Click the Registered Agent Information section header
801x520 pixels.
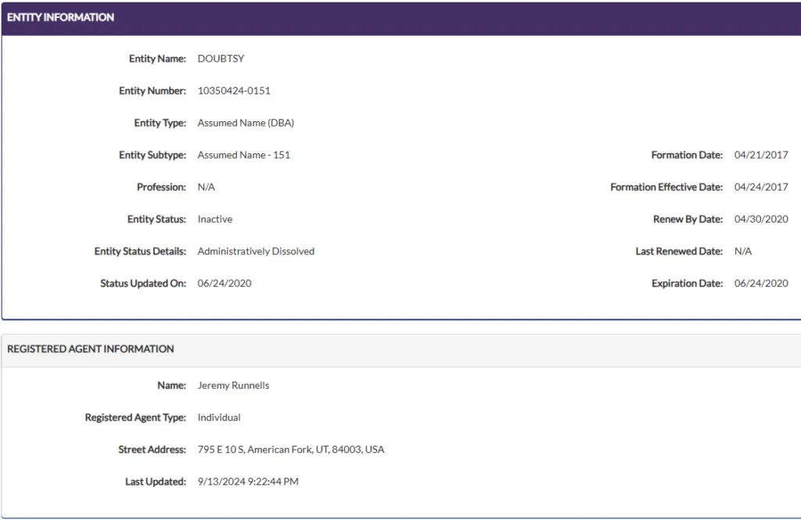[x=91, y=349]
